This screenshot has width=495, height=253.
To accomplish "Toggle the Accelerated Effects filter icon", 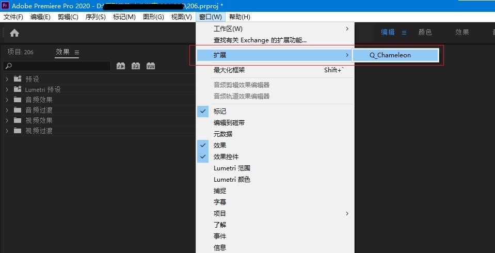I will (x=121, y=66).
